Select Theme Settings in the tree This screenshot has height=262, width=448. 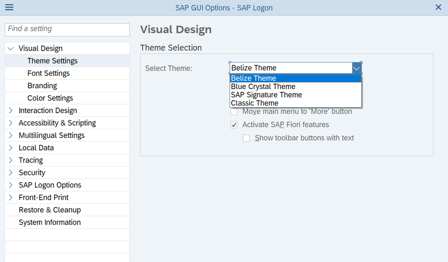[52, 61]
